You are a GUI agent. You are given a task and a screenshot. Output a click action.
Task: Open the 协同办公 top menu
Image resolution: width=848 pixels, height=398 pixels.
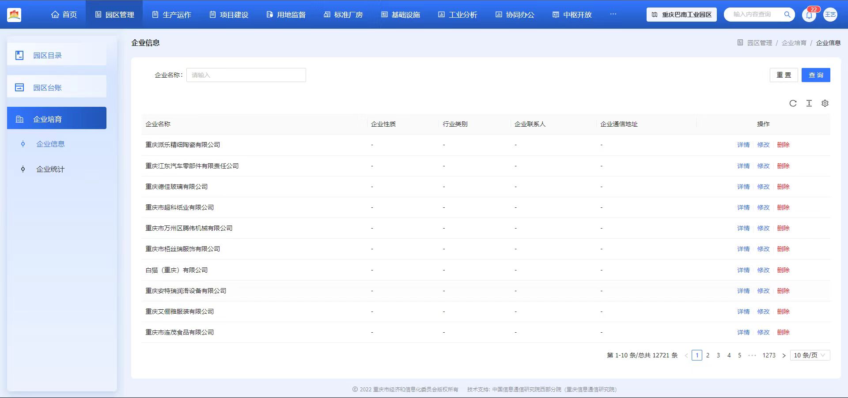click(x=515, y=15)
